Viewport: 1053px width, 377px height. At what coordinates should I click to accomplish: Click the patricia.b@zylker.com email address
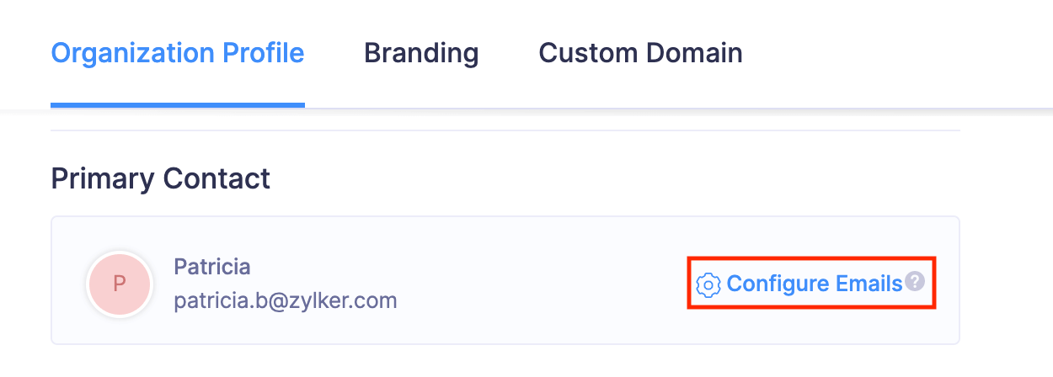tap(286, 300)
